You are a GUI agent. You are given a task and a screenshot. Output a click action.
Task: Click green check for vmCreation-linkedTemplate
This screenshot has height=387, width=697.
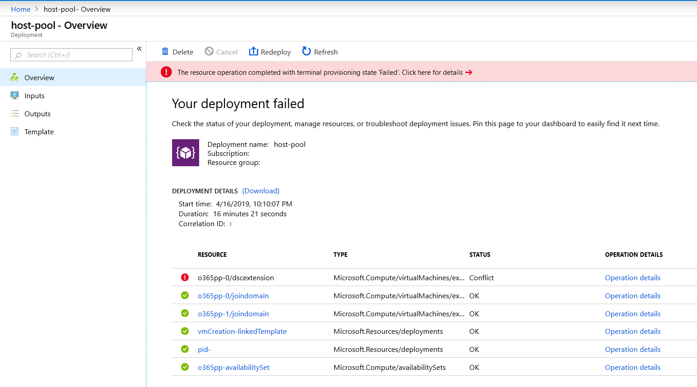click(x=185, y=331)
